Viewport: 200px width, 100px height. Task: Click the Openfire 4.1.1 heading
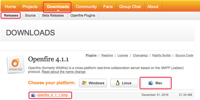tap(48, 59)
